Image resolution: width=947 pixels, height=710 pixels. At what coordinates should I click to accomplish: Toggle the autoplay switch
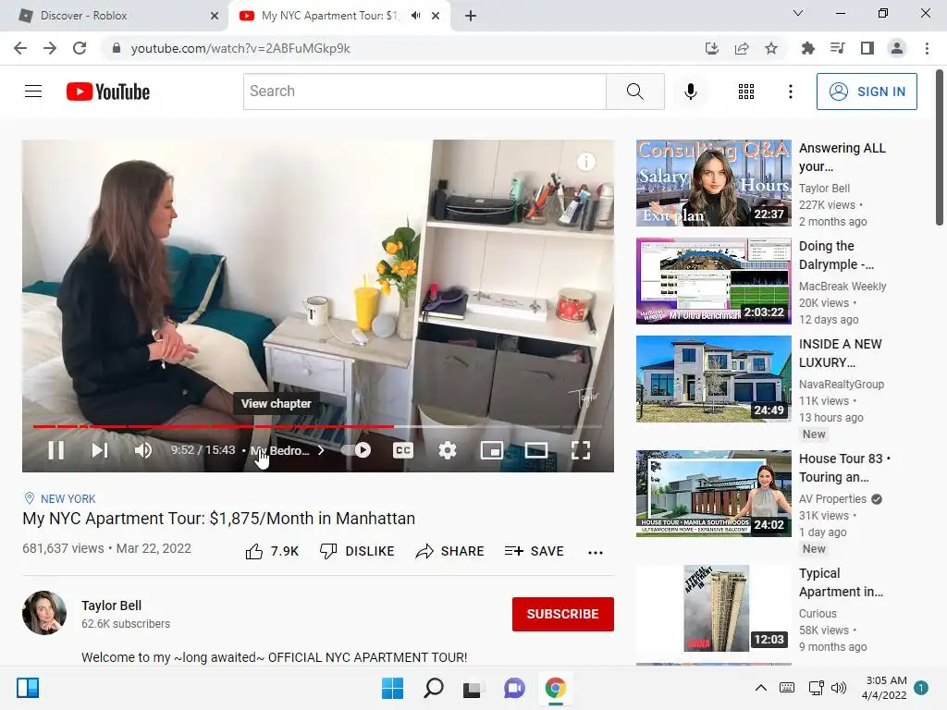356,450
